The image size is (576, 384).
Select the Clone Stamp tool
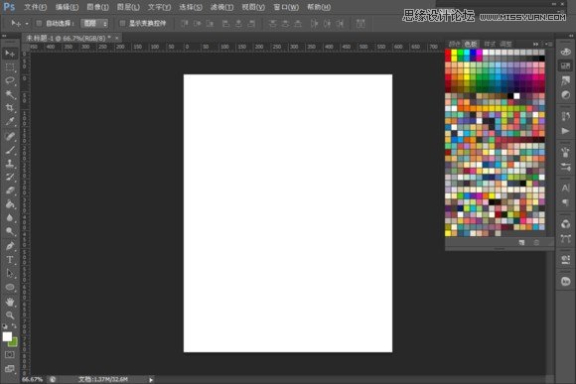[x=10, y=164]
